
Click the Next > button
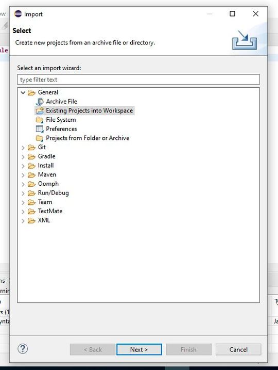pyautogui.click(x=139, y=349)
